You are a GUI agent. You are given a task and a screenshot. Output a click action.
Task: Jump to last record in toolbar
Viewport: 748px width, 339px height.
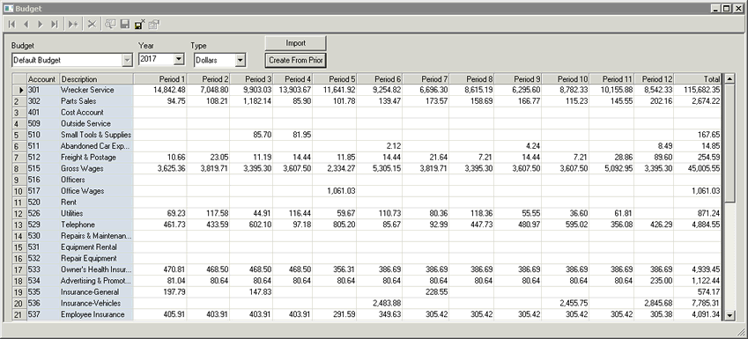click(54, 25)
